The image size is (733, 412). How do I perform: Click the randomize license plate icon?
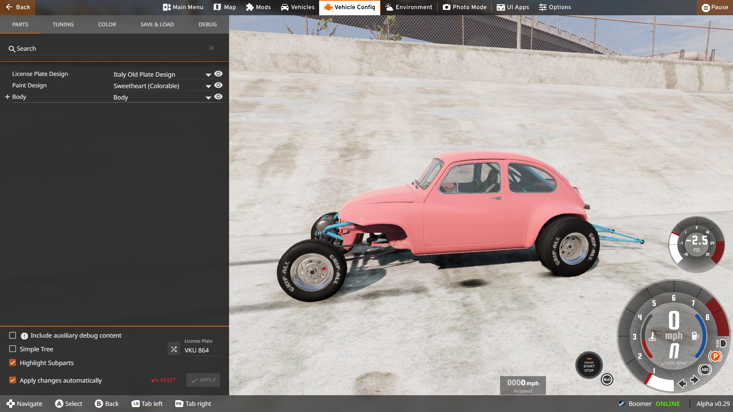tap(174, 349)
